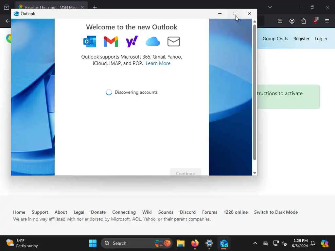This screenshot has height=251, width=335.
Task: Open Firefox recent browsing view icon
Action: 7,7
